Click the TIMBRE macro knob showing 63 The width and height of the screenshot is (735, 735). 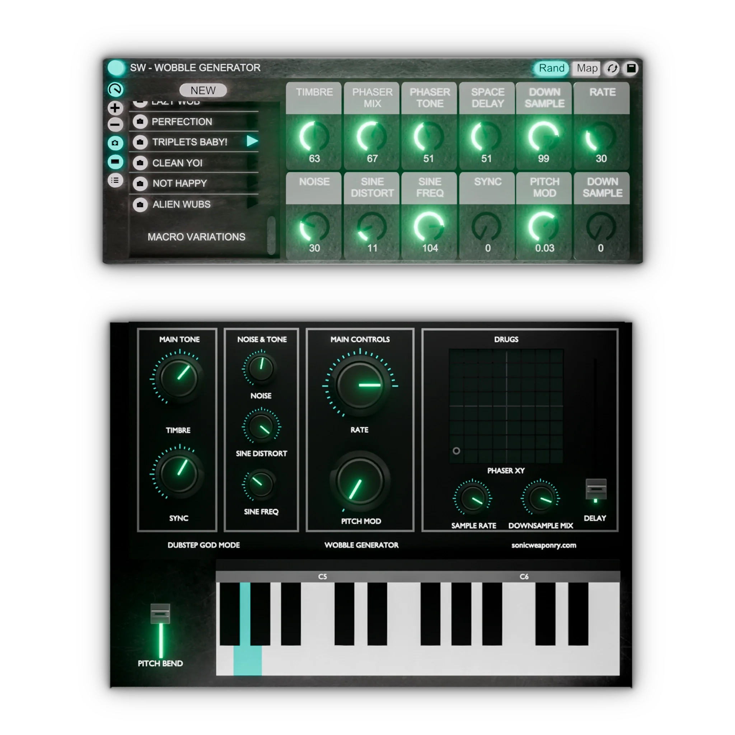pos(314,136)
